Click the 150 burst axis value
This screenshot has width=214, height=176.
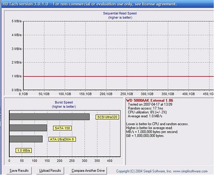[47, 161]
